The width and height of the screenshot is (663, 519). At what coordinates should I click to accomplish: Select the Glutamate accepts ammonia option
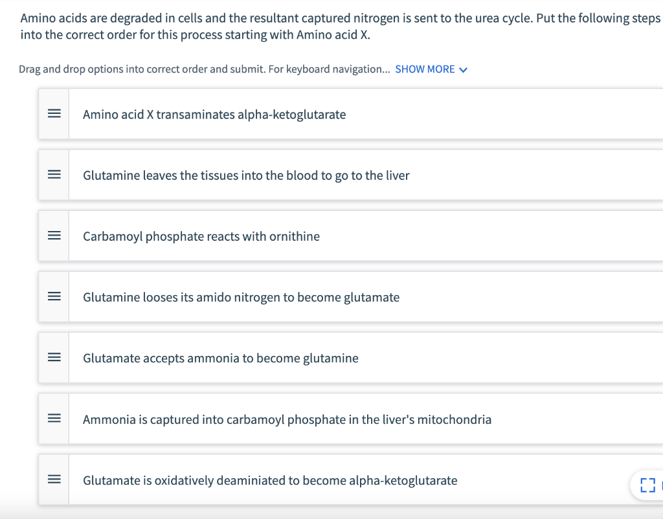(220, 357)
